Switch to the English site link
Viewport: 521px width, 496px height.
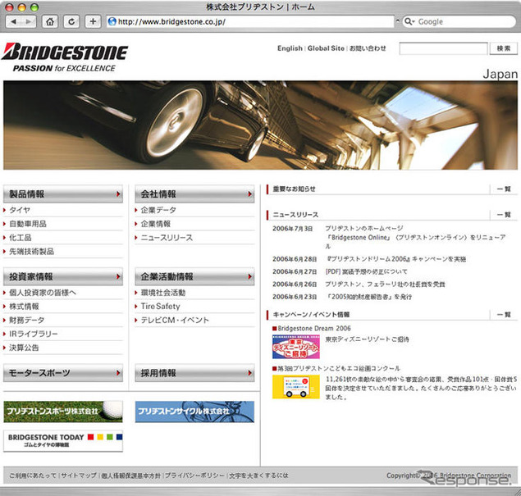point(290,48)
